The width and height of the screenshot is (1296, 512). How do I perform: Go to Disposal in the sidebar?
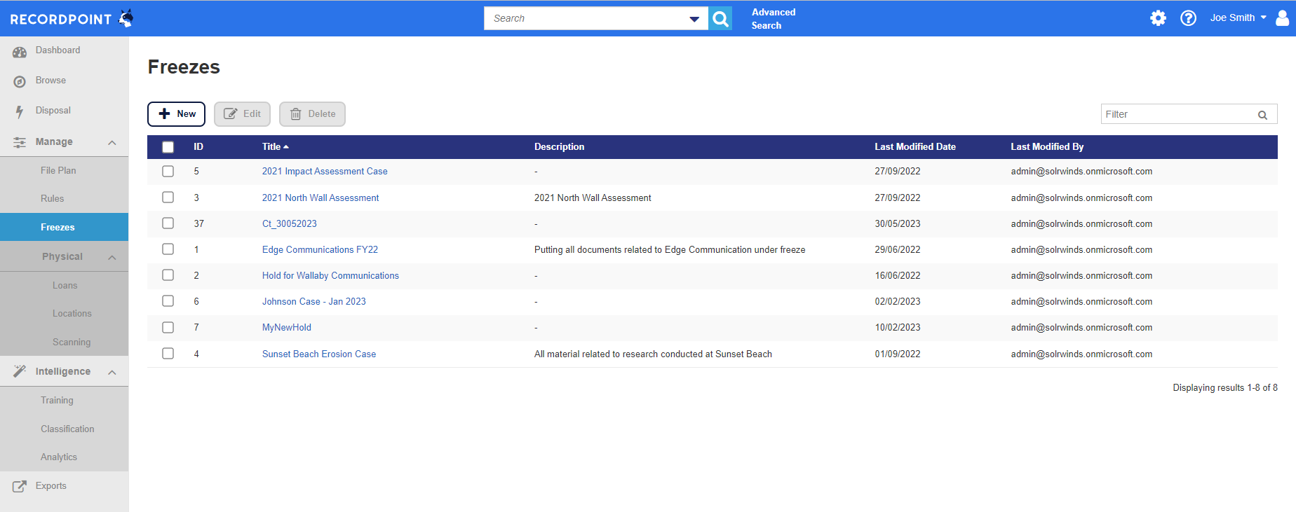pos(53,111)
